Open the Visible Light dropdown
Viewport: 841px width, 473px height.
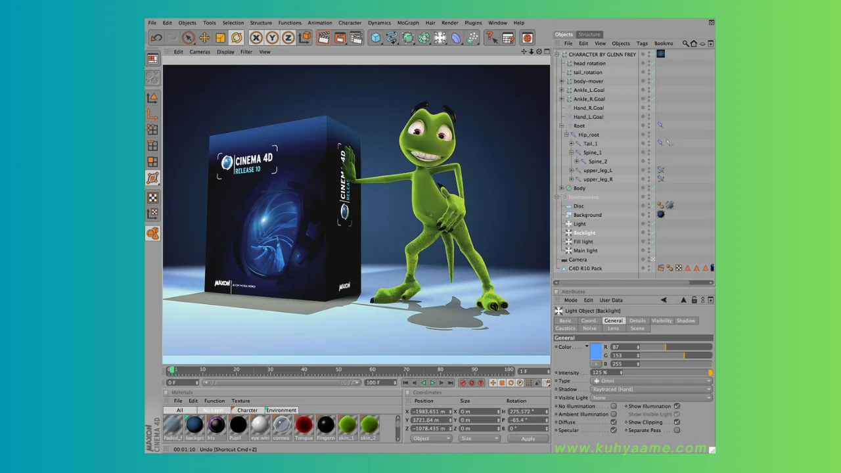click(x=651, y=397)
